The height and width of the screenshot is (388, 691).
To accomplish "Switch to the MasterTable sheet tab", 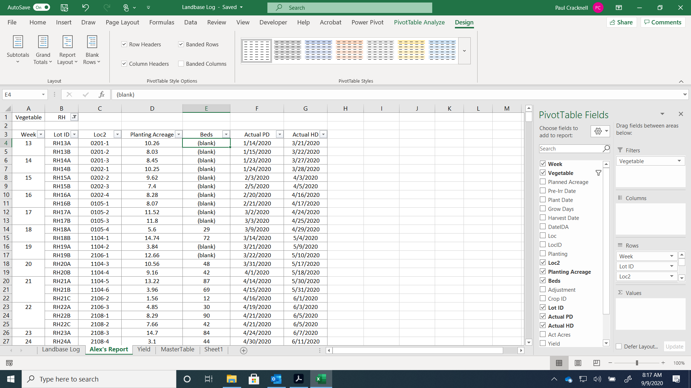I will point(177,350).
